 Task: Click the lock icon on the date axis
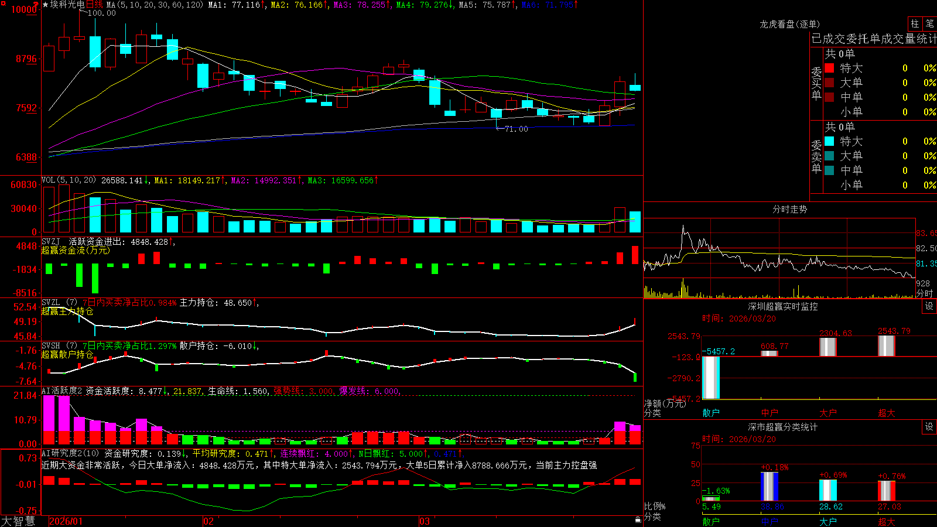tap(638, 520)
